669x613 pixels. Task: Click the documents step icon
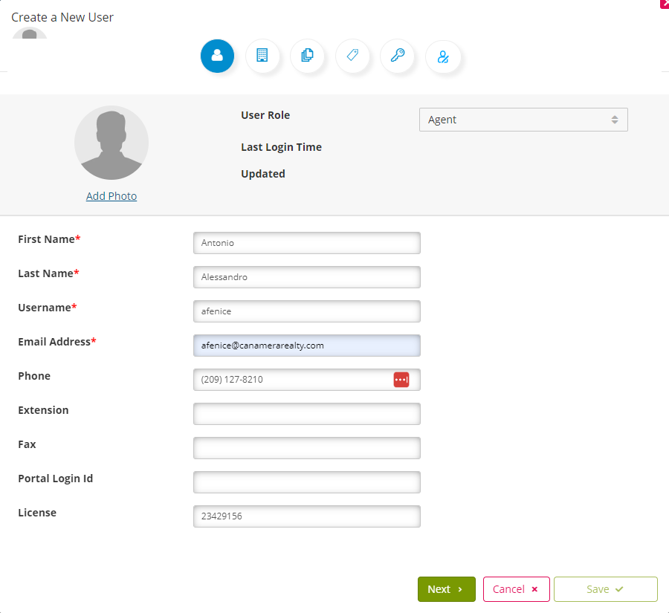coord(308,56)
